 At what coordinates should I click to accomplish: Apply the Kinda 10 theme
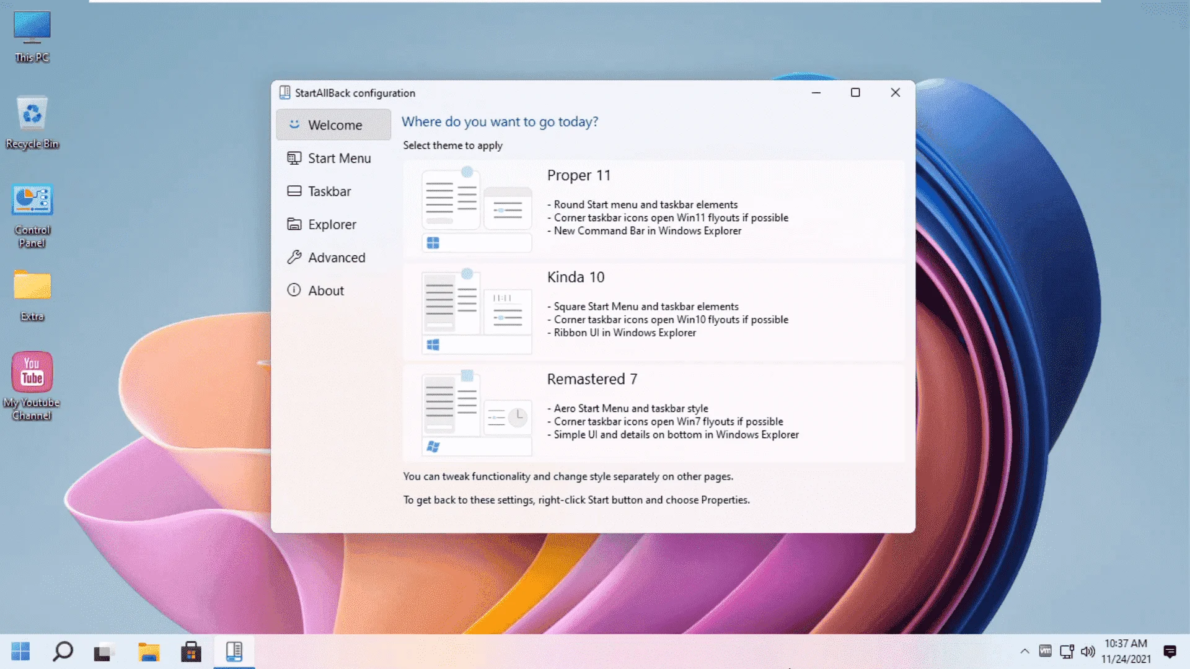coord(653,312)
